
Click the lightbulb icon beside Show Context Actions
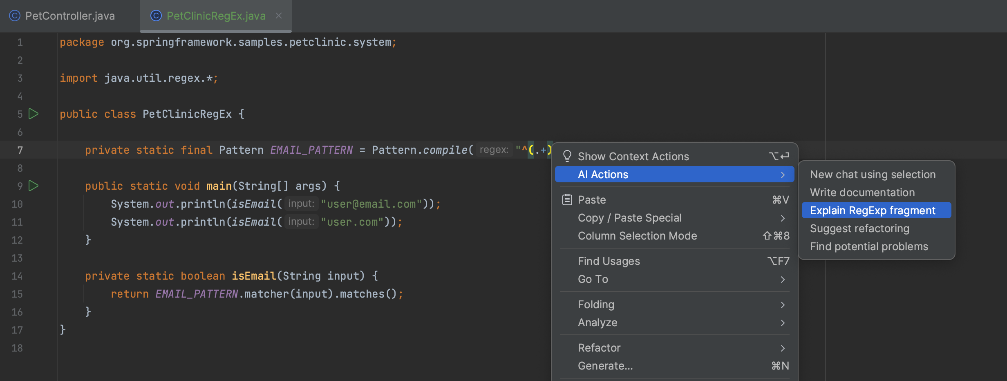(567, 156)
